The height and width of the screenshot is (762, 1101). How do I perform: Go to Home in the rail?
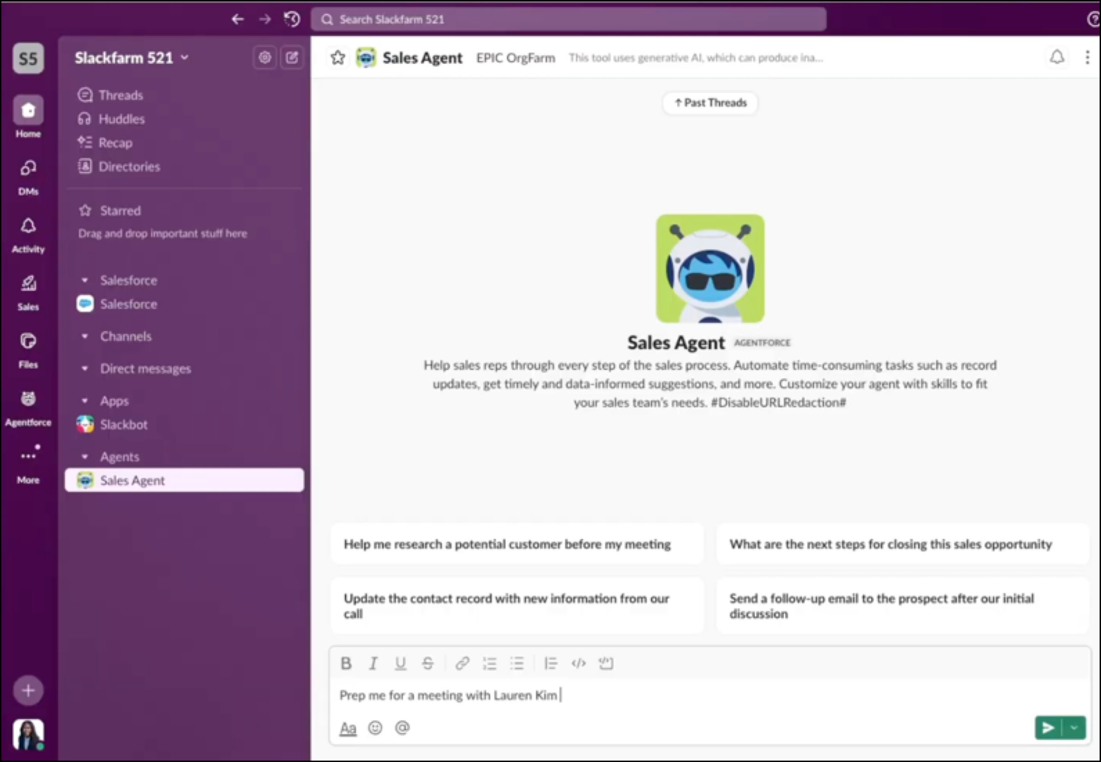point(28,117)
